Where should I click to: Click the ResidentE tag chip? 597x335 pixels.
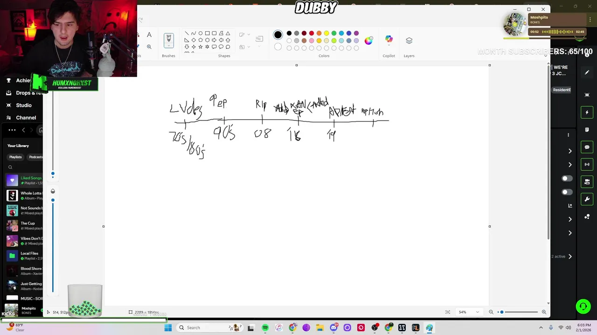coord(562,90)
